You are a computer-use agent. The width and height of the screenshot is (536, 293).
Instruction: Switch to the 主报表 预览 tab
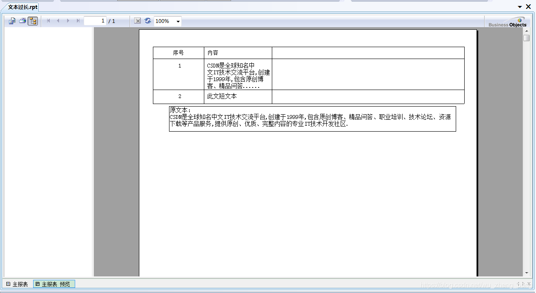[x=54, y=284]
